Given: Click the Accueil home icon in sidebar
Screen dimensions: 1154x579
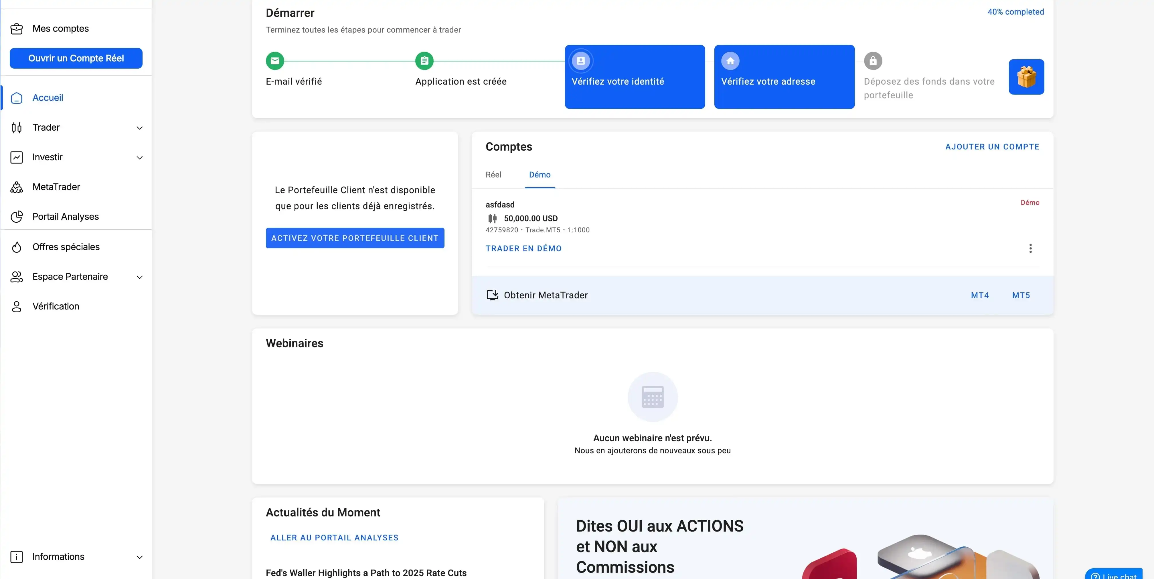Looking at the screenshot, I should tap(17, 98).
